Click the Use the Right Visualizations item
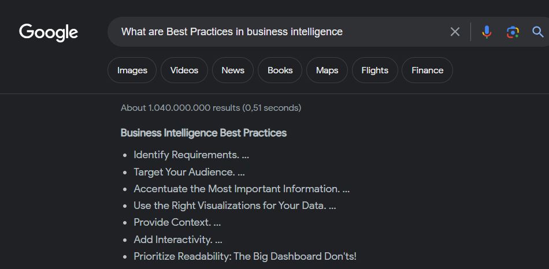This screenshot has width=549, height=269. click(234, 206)
